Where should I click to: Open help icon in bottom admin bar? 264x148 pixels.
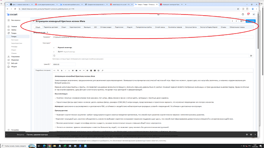pos(251,135)
